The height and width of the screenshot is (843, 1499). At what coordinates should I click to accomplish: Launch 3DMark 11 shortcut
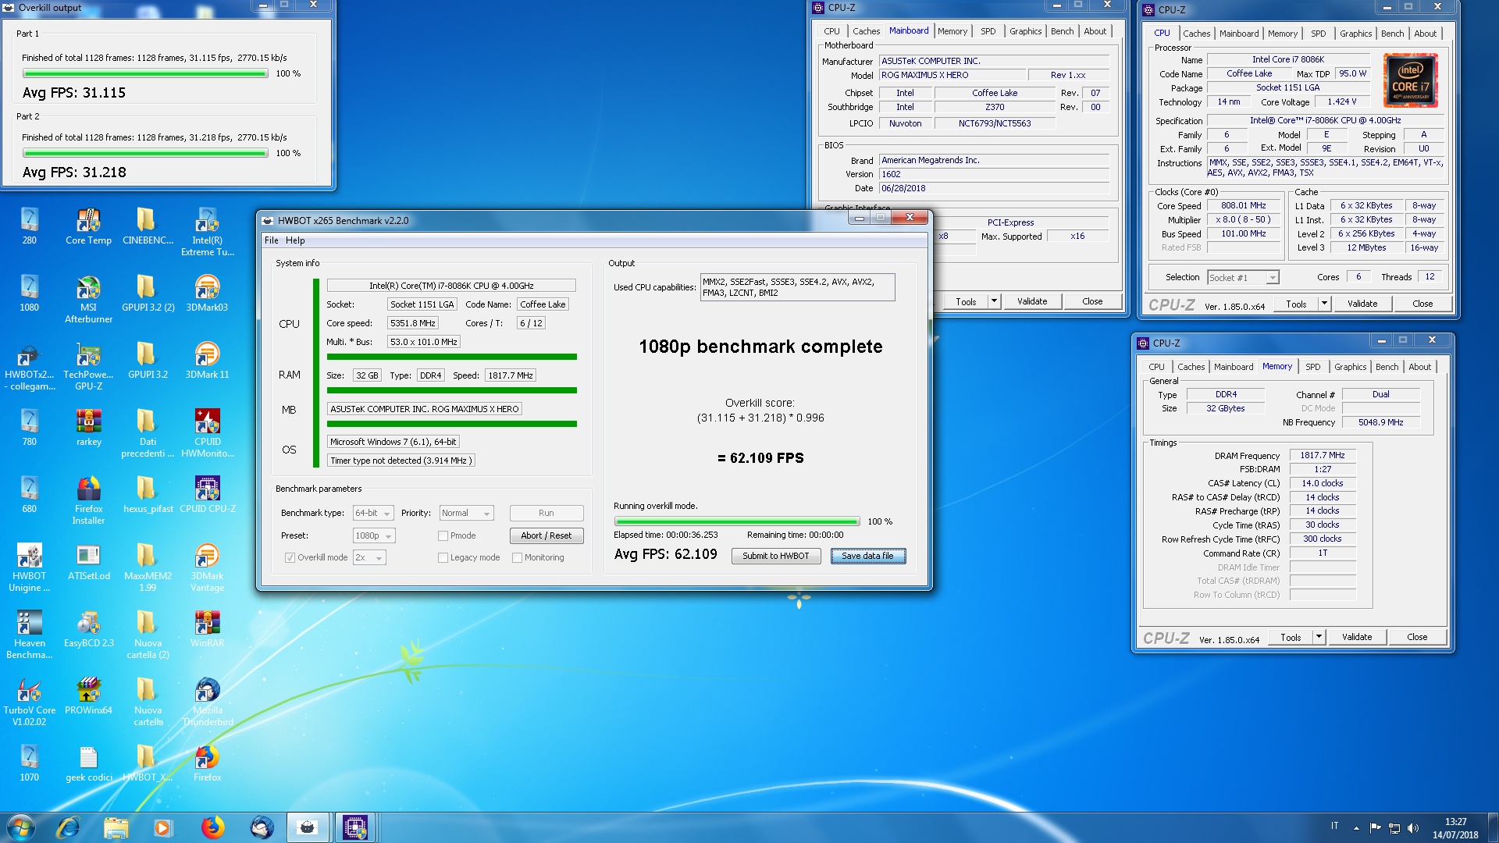207,361
